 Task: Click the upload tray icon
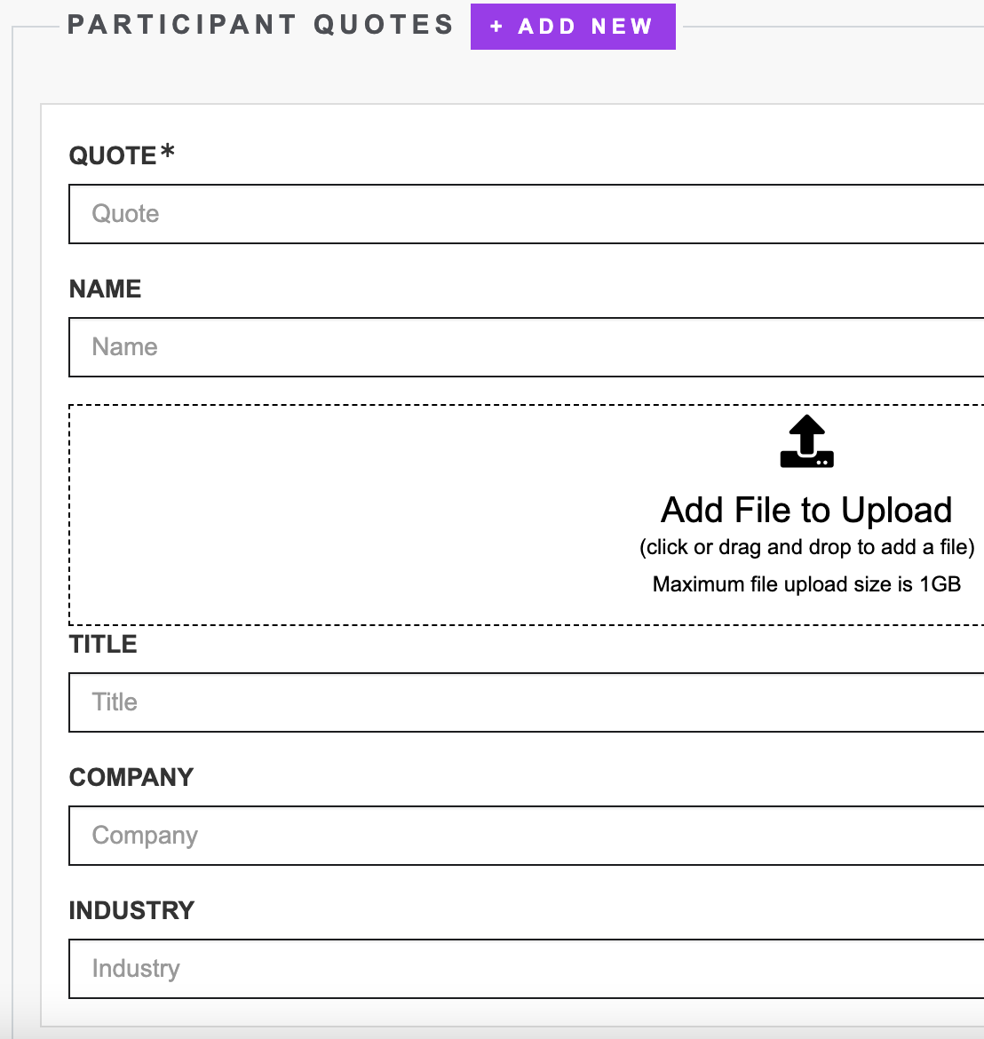806,441
